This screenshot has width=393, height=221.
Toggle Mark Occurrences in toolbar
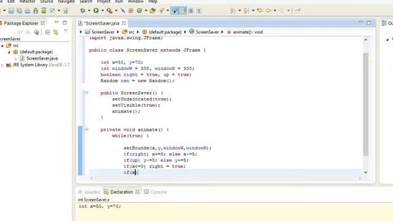click(174, 11)
